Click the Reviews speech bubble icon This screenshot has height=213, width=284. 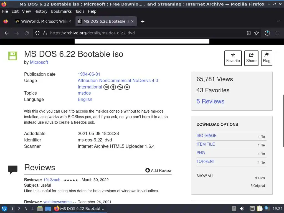13,170
